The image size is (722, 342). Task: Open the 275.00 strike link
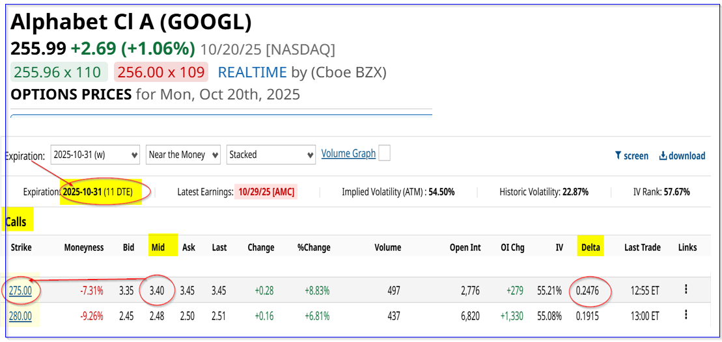20,291
